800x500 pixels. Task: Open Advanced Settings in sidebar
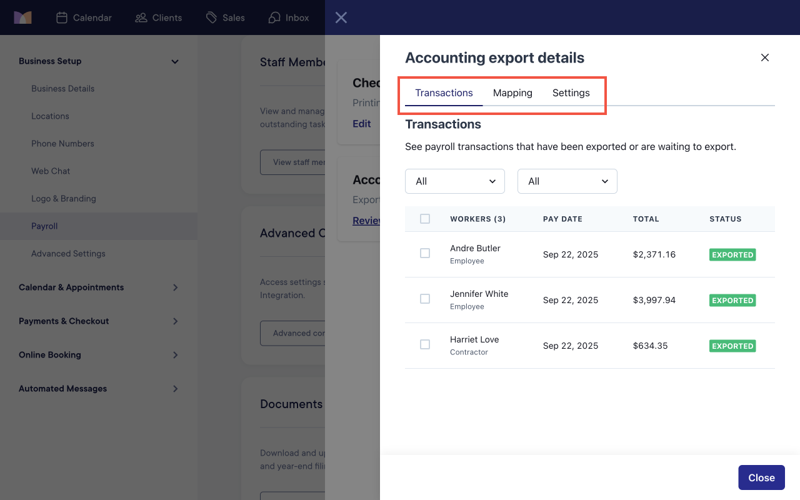pyautogui.click(x=68, y=254)
